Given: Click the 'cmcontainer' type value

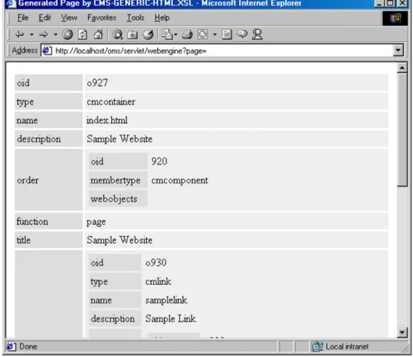Looking at the screenshot, I should click(x=111, y=101).
